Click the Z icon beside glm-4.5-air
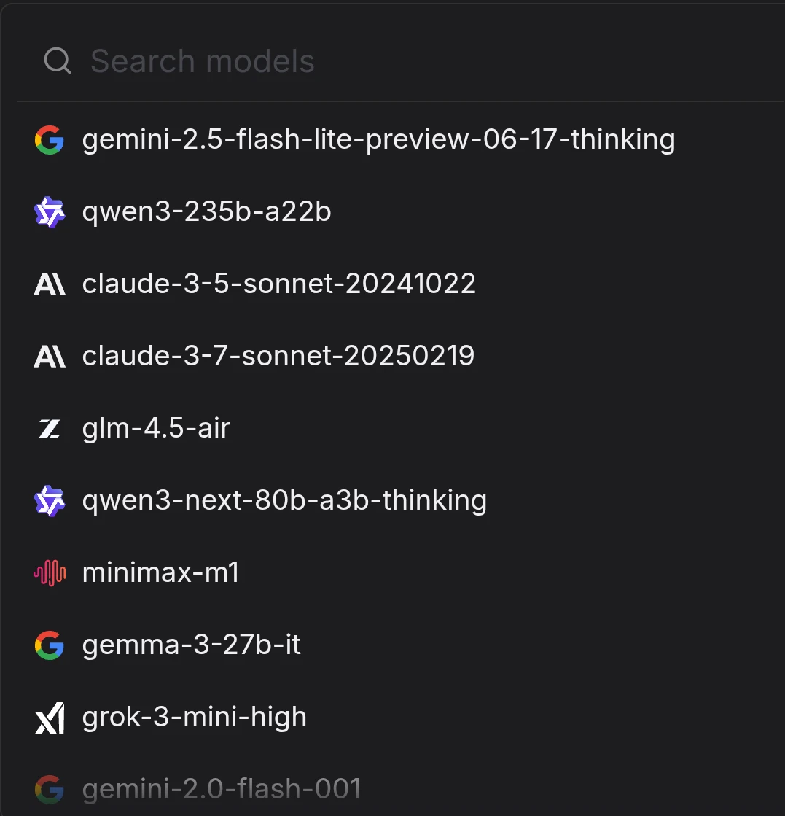The image size is (785, 816). coord(50,428)
